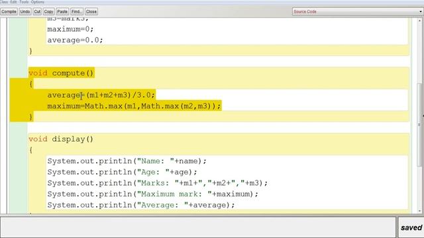
Task: Click the Copy button
Action: [x=48, y=12]
